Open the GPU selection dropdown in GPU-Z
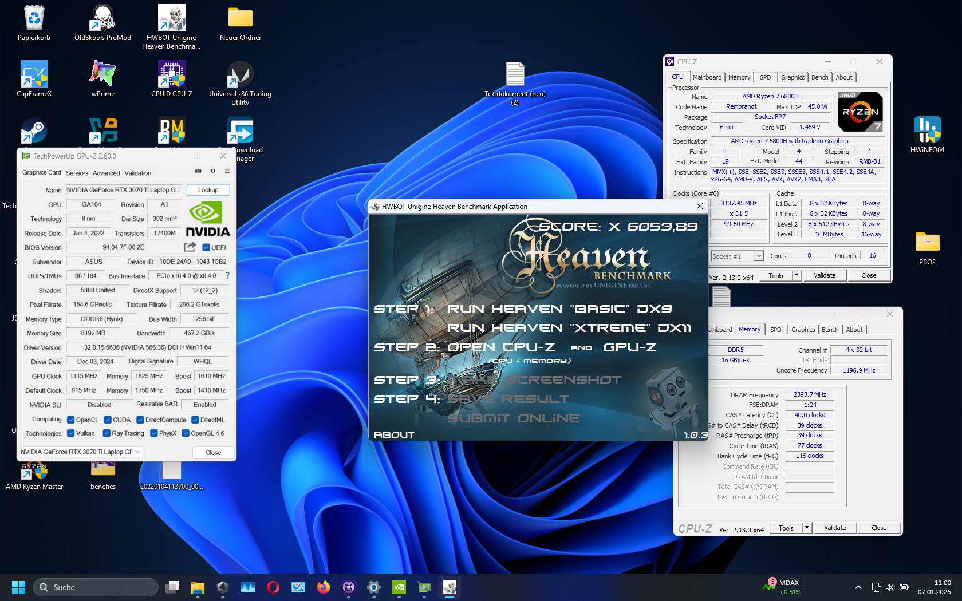962x601 pixels. pos(81,452)
